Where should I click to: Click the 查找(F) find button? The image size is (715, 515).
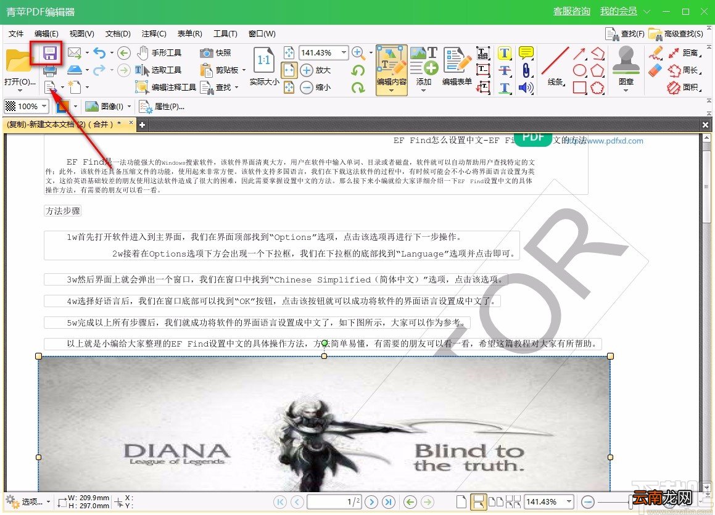625,34
